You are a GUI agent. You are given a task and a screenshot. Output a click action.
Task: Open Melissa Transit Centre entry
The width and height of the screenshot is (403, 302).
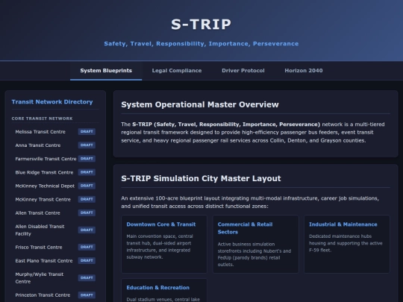coord(55,132)
